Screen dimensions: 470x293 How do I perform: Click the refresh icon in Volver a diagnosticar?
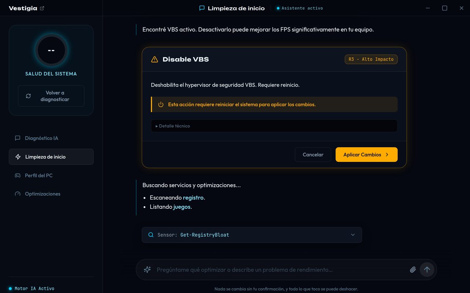click(x=28, y=96)
